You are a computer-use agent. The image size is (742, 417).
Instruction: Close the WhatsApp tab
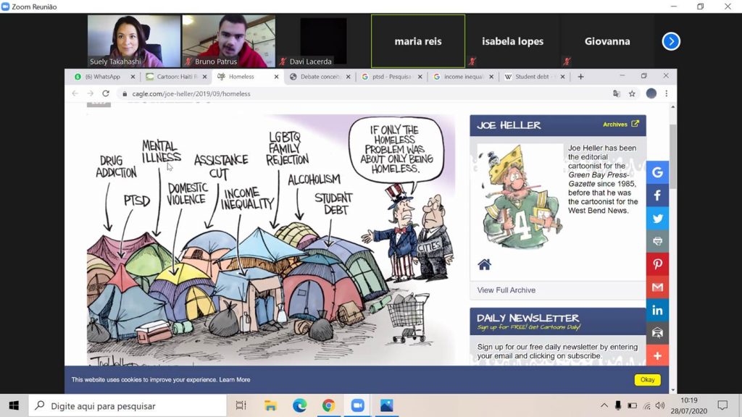tap(133, 77)
